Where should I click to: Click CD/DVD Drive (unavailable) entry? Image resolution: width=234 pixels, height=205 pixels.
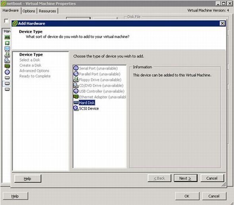pos(101,86)
